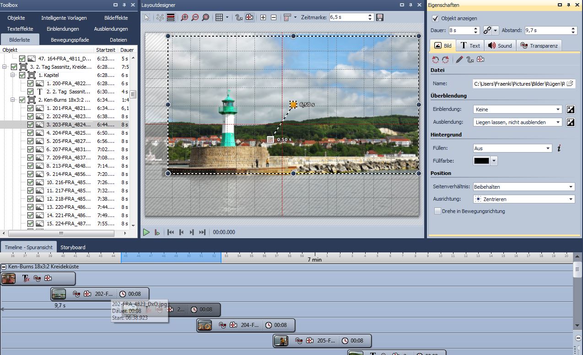Open the Storyboard tab

[73, 247]
